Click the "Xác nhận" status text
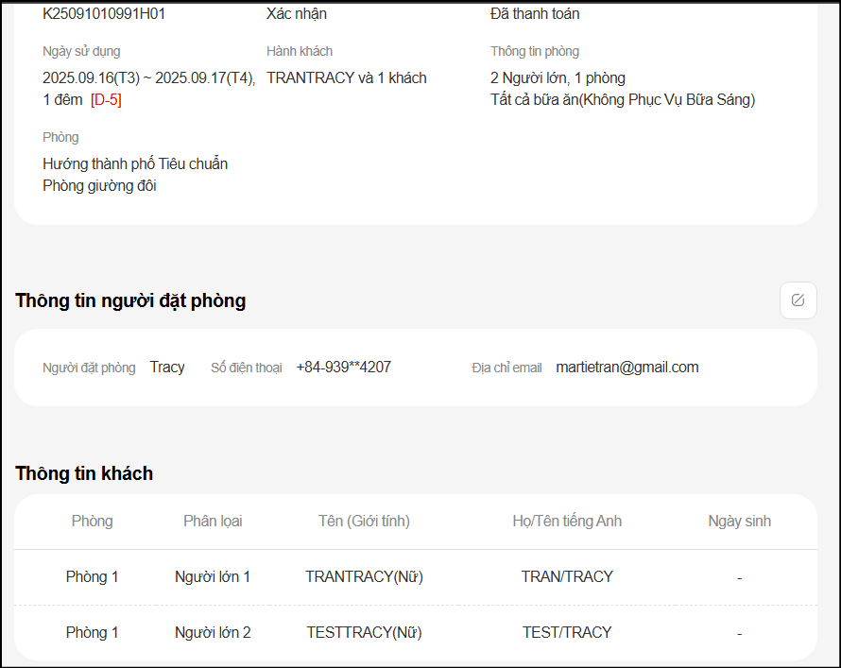The height and width of the screenshot is (668, 841). click(x=297, y=14)
